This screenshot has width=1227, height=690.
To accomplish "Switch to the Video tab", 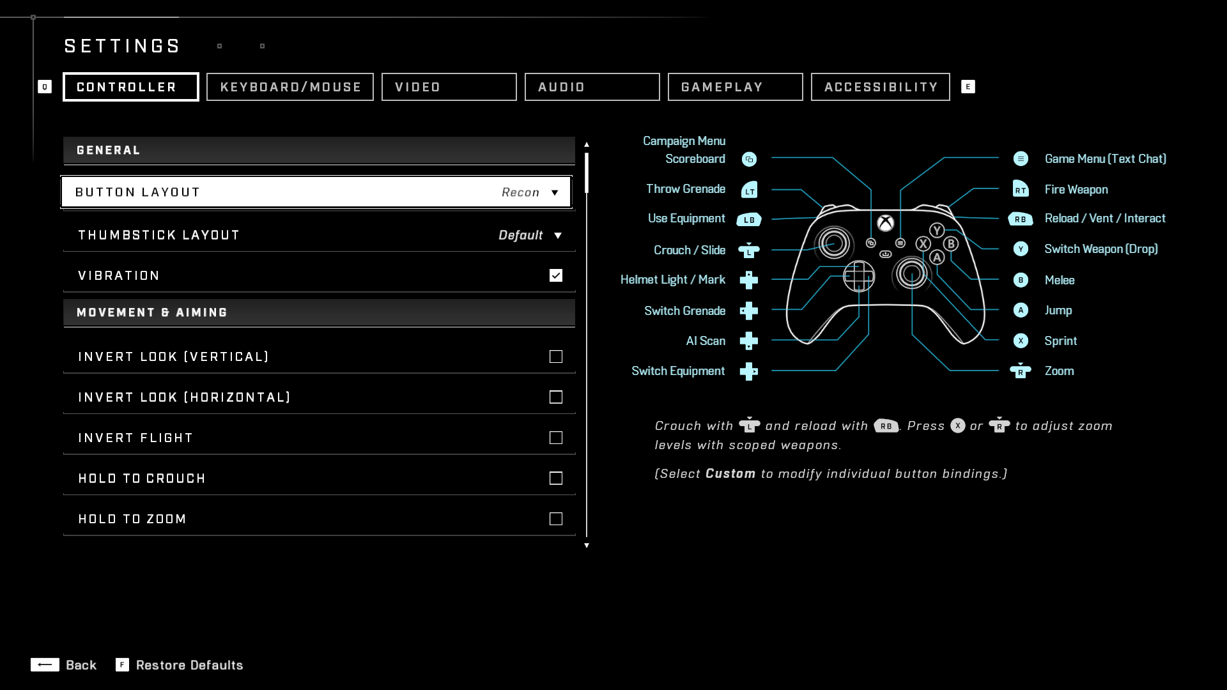I will click(449, 87).
